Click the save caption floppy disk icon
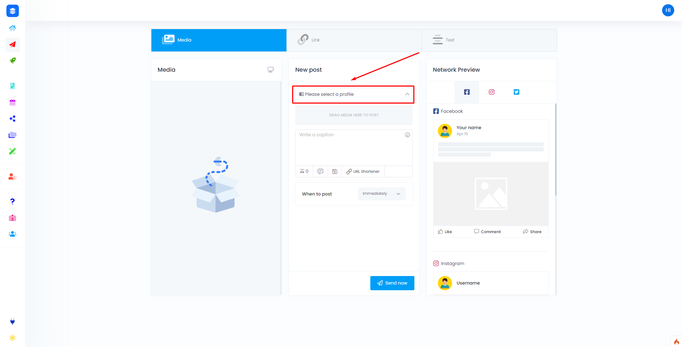682x347 pixels. (x=334, y=171)
